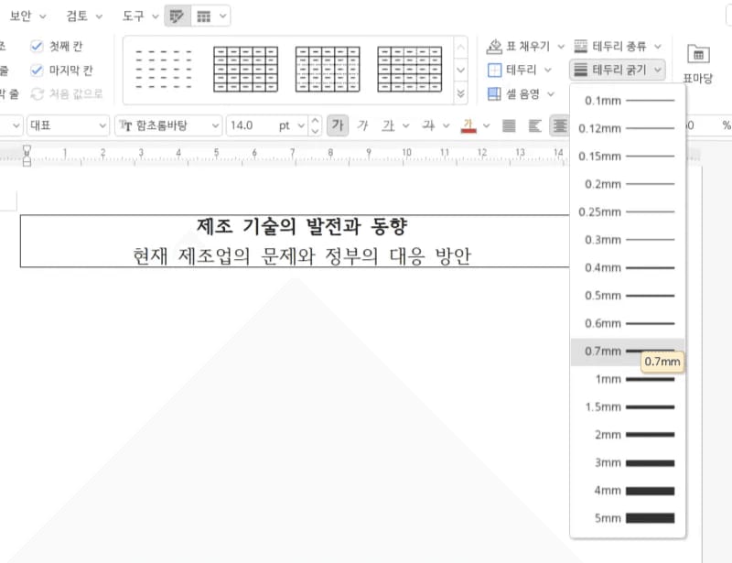The width and height of the screenshot is (732, 563).
Task: Toggle bold formatting on selected text
Action: click(338, 125)
